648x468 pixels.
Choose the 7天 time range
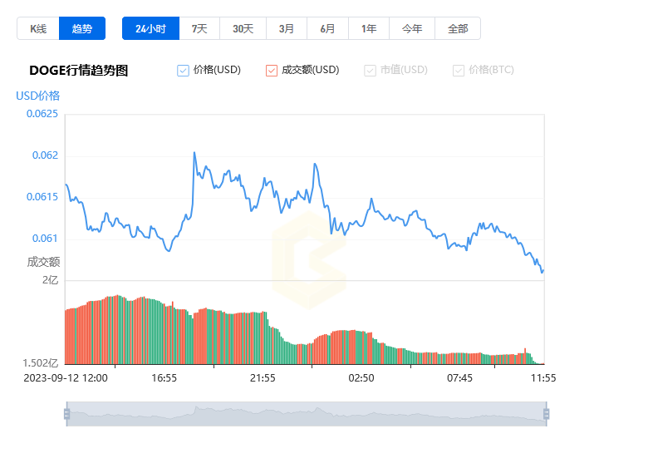pyautogui.click(x=199, y=28)
